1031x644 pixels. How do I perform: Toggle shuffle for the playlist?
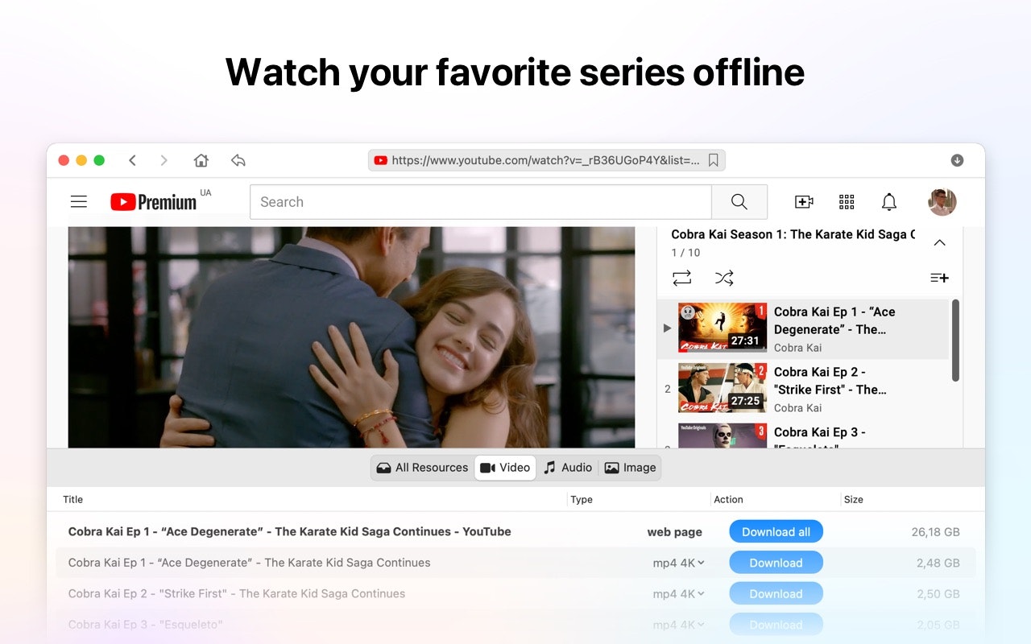point(724,278)
